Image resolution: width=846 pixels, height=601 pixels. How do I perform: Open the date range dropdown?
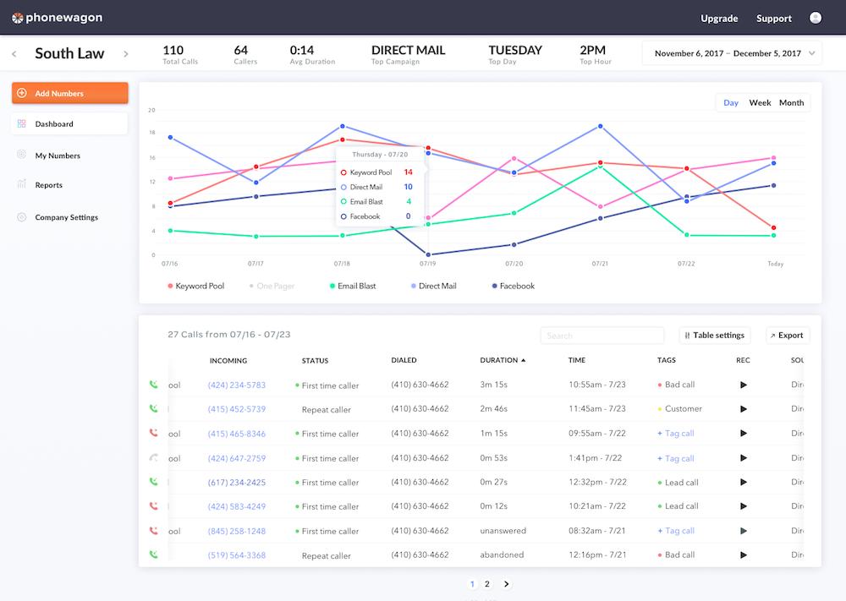(732, 53)
